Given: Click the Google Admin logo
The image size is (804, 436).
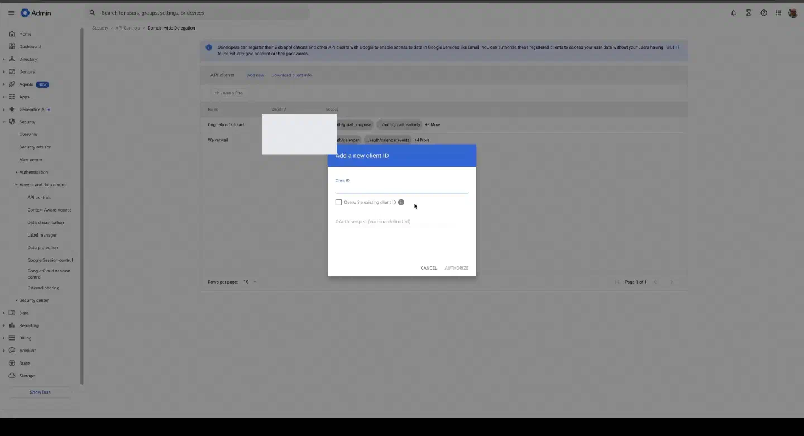Looking at the screenshot, I should 36,13.
